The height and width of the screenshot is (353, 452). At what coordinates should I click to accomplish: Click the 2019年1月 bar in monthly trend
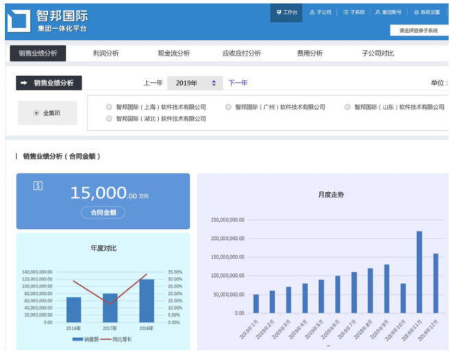pos(256,304)
